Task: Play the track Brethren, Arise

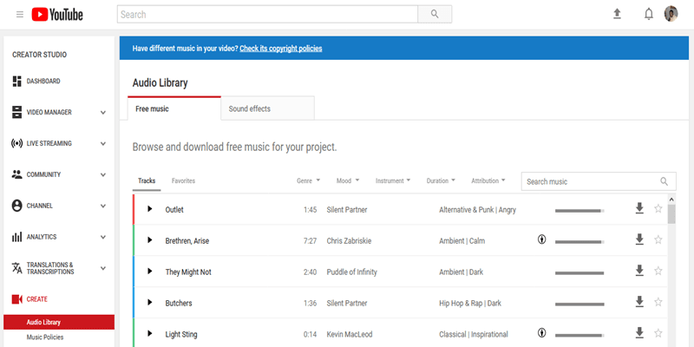Action: (149, 240)
